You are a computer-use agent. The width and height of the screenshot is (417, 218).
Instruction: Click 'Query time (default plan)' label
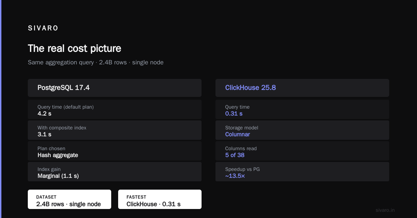(x=66, y=107)
